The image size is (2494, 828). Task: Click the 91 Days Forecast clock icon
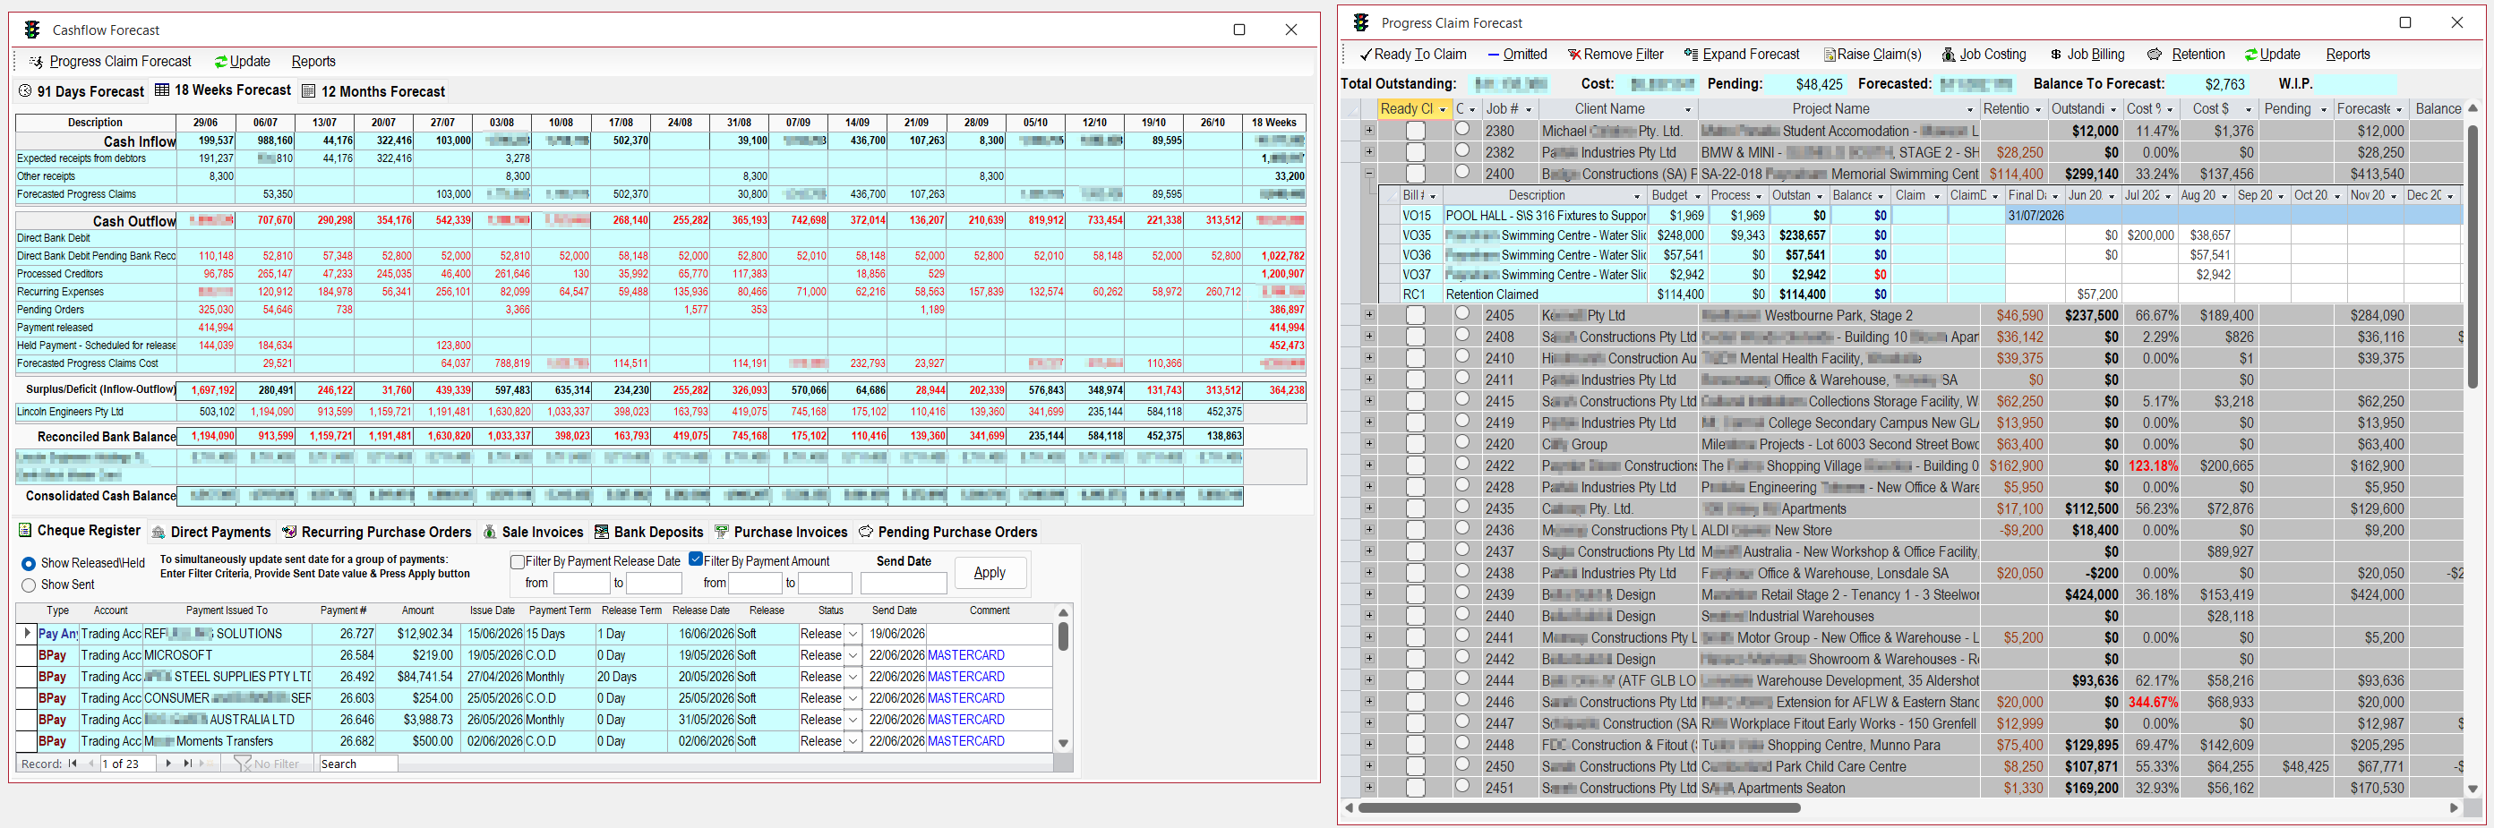(x=25, y=91)
